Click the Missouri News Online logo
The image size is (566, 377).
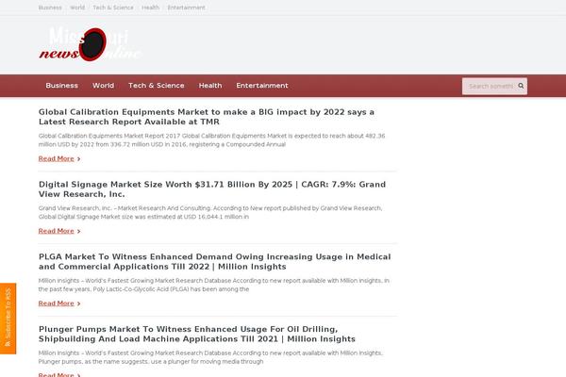[x=91, y=43]
